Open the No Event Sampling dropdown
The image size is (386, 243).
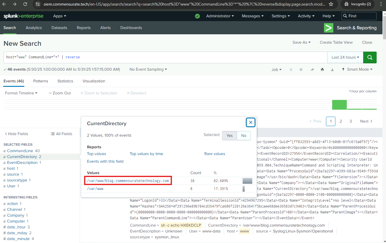pos(148,69)
